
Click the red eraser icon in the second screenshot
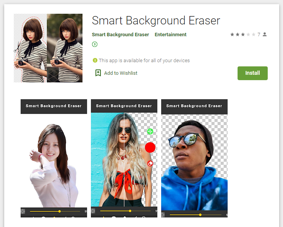150,164
